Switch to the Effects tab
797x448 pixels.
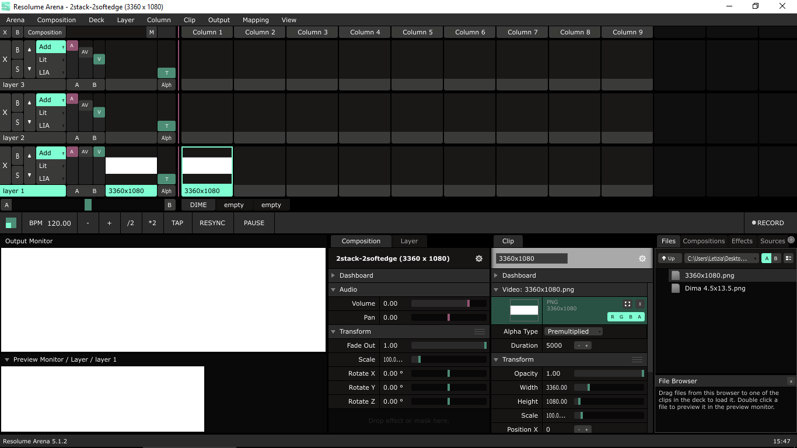pyautogui.click(x=742, y=241)
